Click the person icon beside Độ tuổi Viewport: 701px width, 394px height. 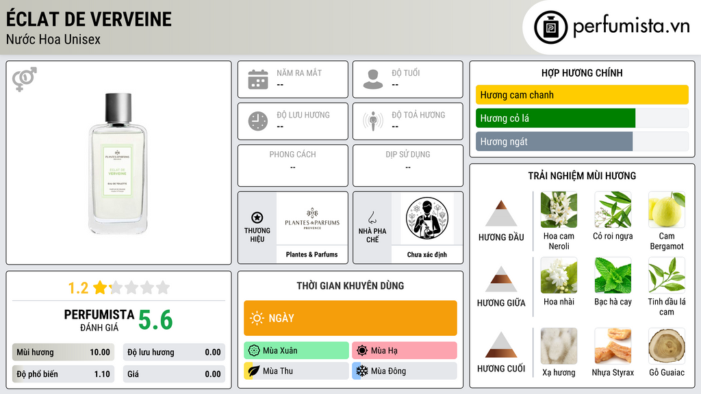[373, 79]
